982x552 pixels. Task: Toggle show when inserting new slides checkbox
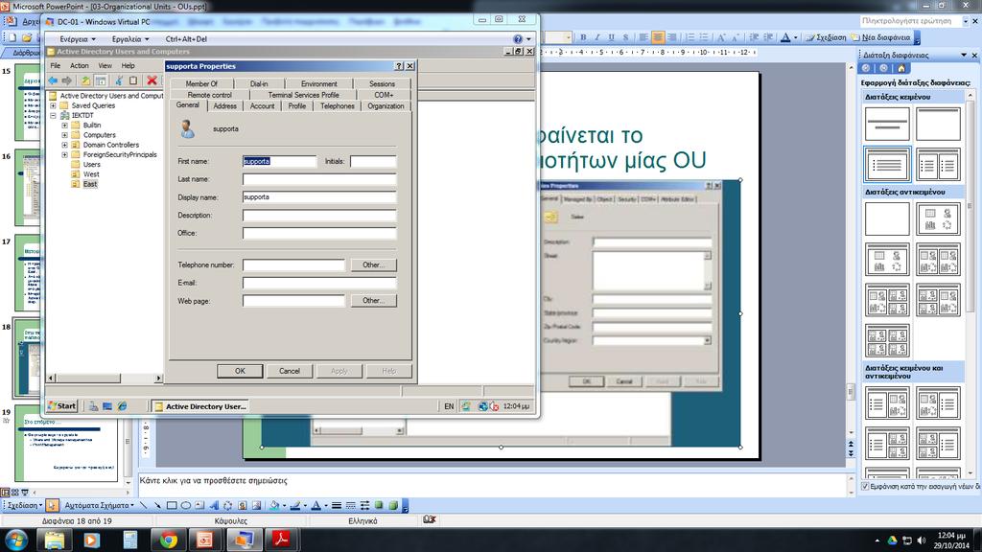tap(865, 486)
